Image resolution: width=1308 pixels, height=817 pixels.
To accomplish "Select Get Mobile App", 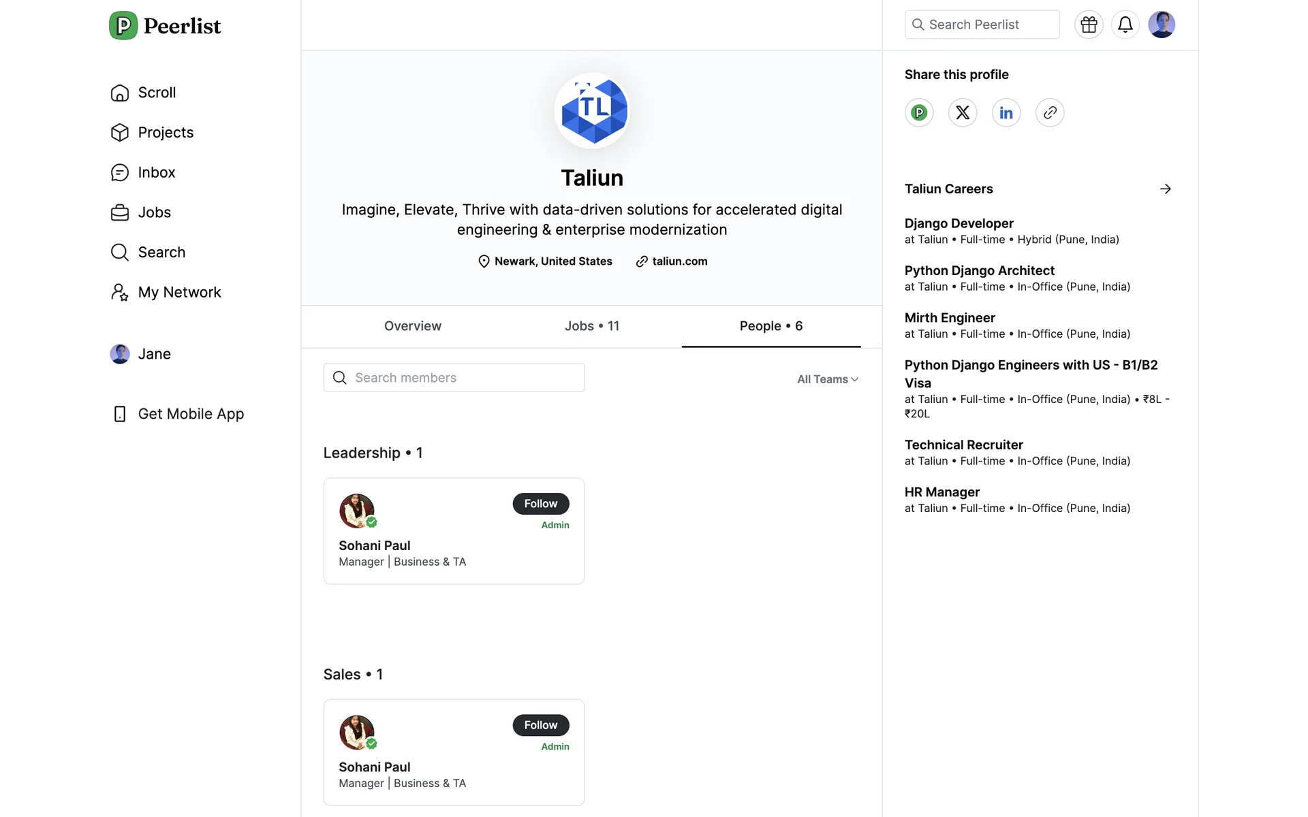I will click(191, 413).
